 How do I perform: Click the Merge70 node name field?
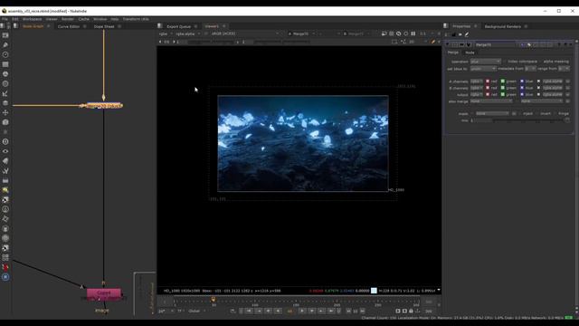pos(495,44)
